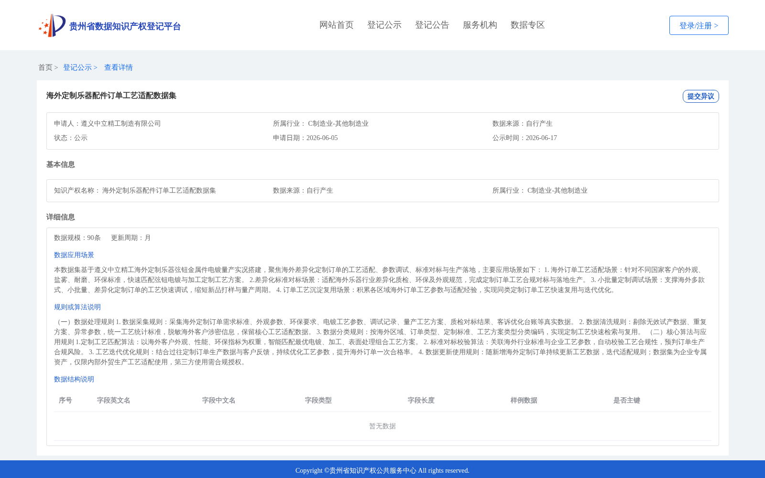Screen dimensions: 765x478
Task: Click the 数据规模：90条 text
Action: 77,238
